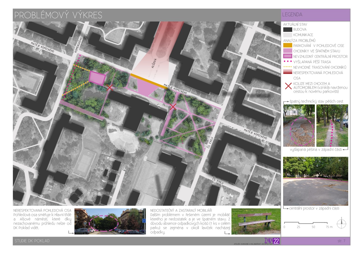Click the '75 m' scale bar label
Image resolution: width=359 pixels, height=254 pixels.
click(x=329, y=227)
